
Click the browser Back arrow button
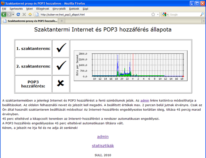[x=4, y=14]
